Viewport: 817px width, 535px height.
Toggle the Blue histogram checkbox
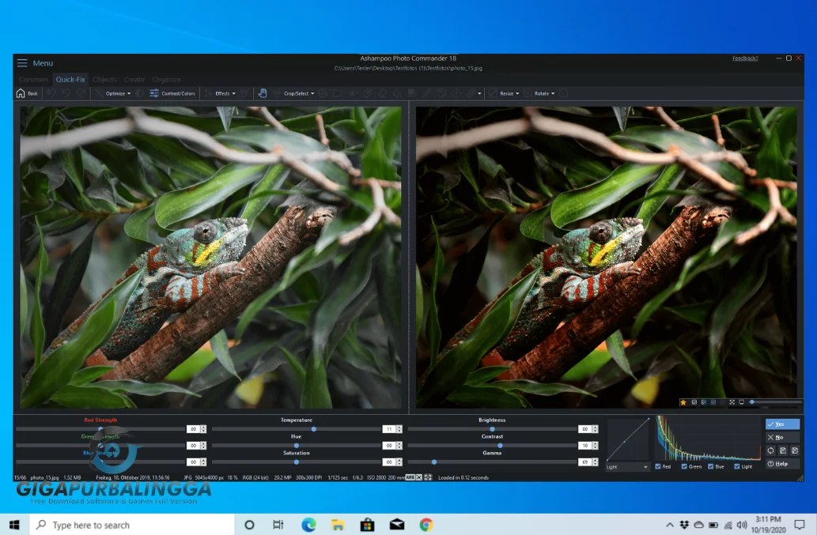[x=710, y=467]
